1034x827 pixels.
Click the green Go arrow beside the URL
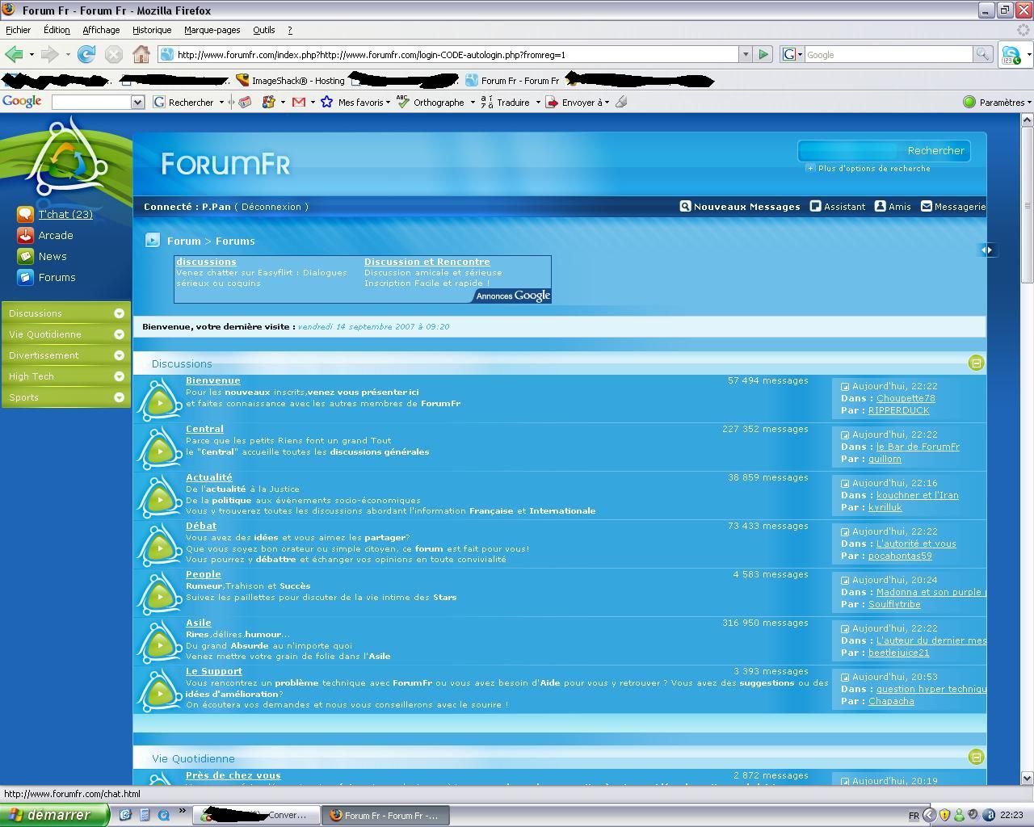pyautogui.click(x=763, y=54)
